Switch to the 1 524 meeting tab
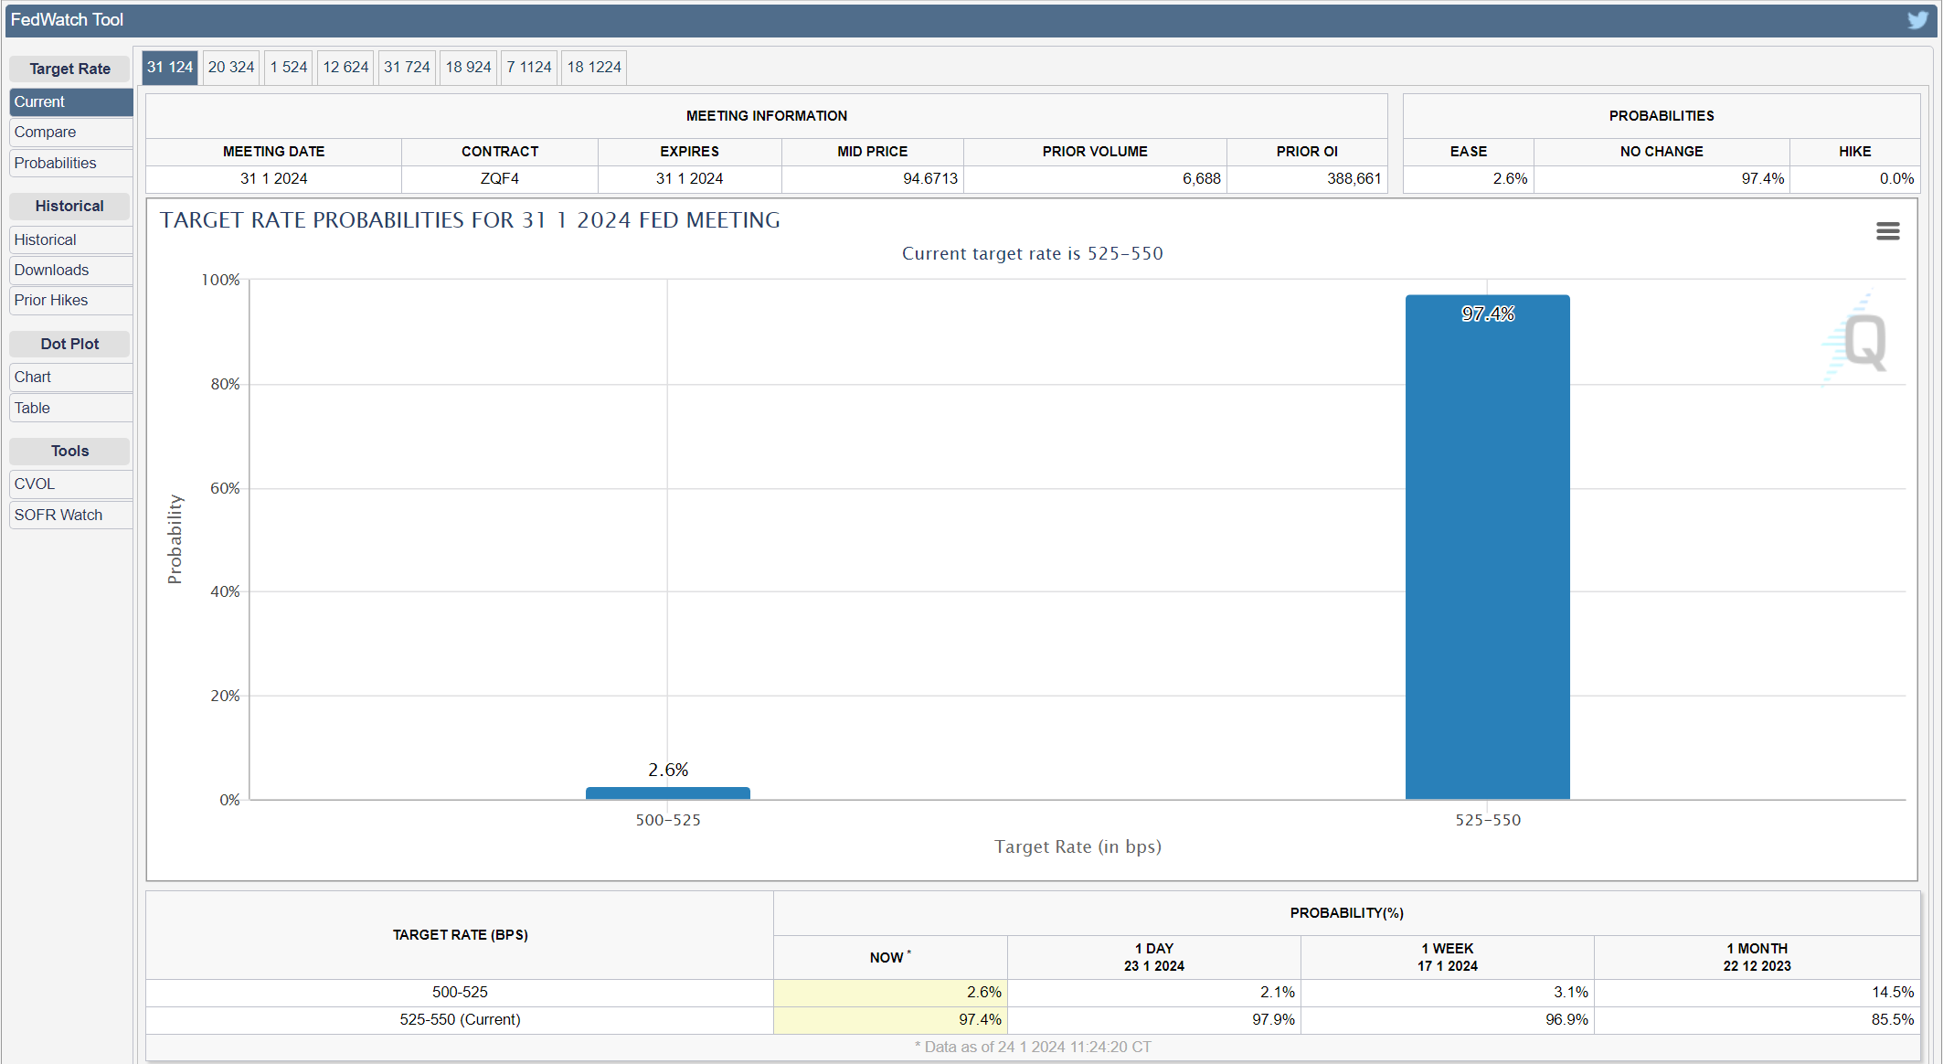This screenshot has width=1943, height=1064. tap(289, 68)
